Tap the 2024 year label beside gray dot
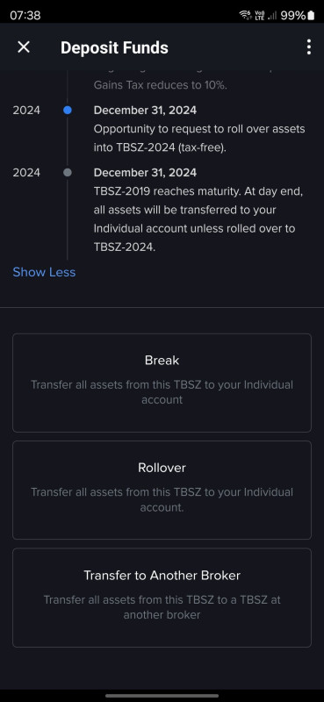Image resolution: width=324 pixels, height=702 pixels. pos(26,172)
